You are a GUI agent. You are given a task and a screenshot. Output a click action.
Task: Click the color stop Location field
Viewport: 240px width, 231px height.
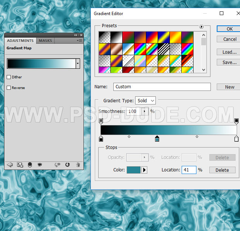[189, 170]
